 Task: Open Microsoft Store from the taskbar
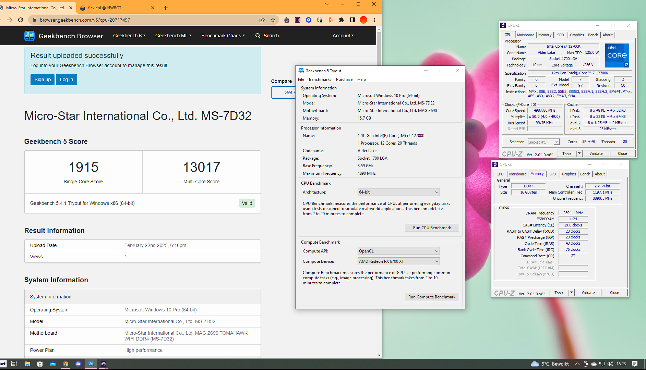click(40, 364)
